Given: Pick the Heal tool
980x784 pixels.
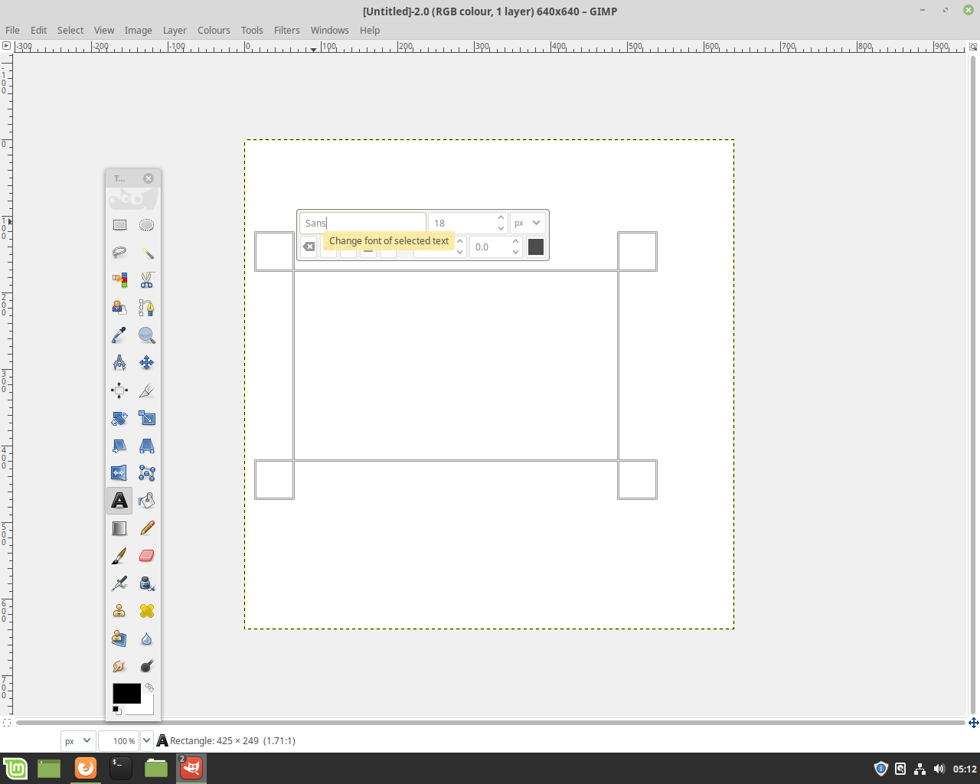Looking at the screenshot, I should click(147, 611).
